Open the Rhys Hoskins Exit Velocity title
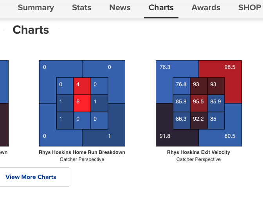Screen dimensions: 263x197 [x=198, y=152]
